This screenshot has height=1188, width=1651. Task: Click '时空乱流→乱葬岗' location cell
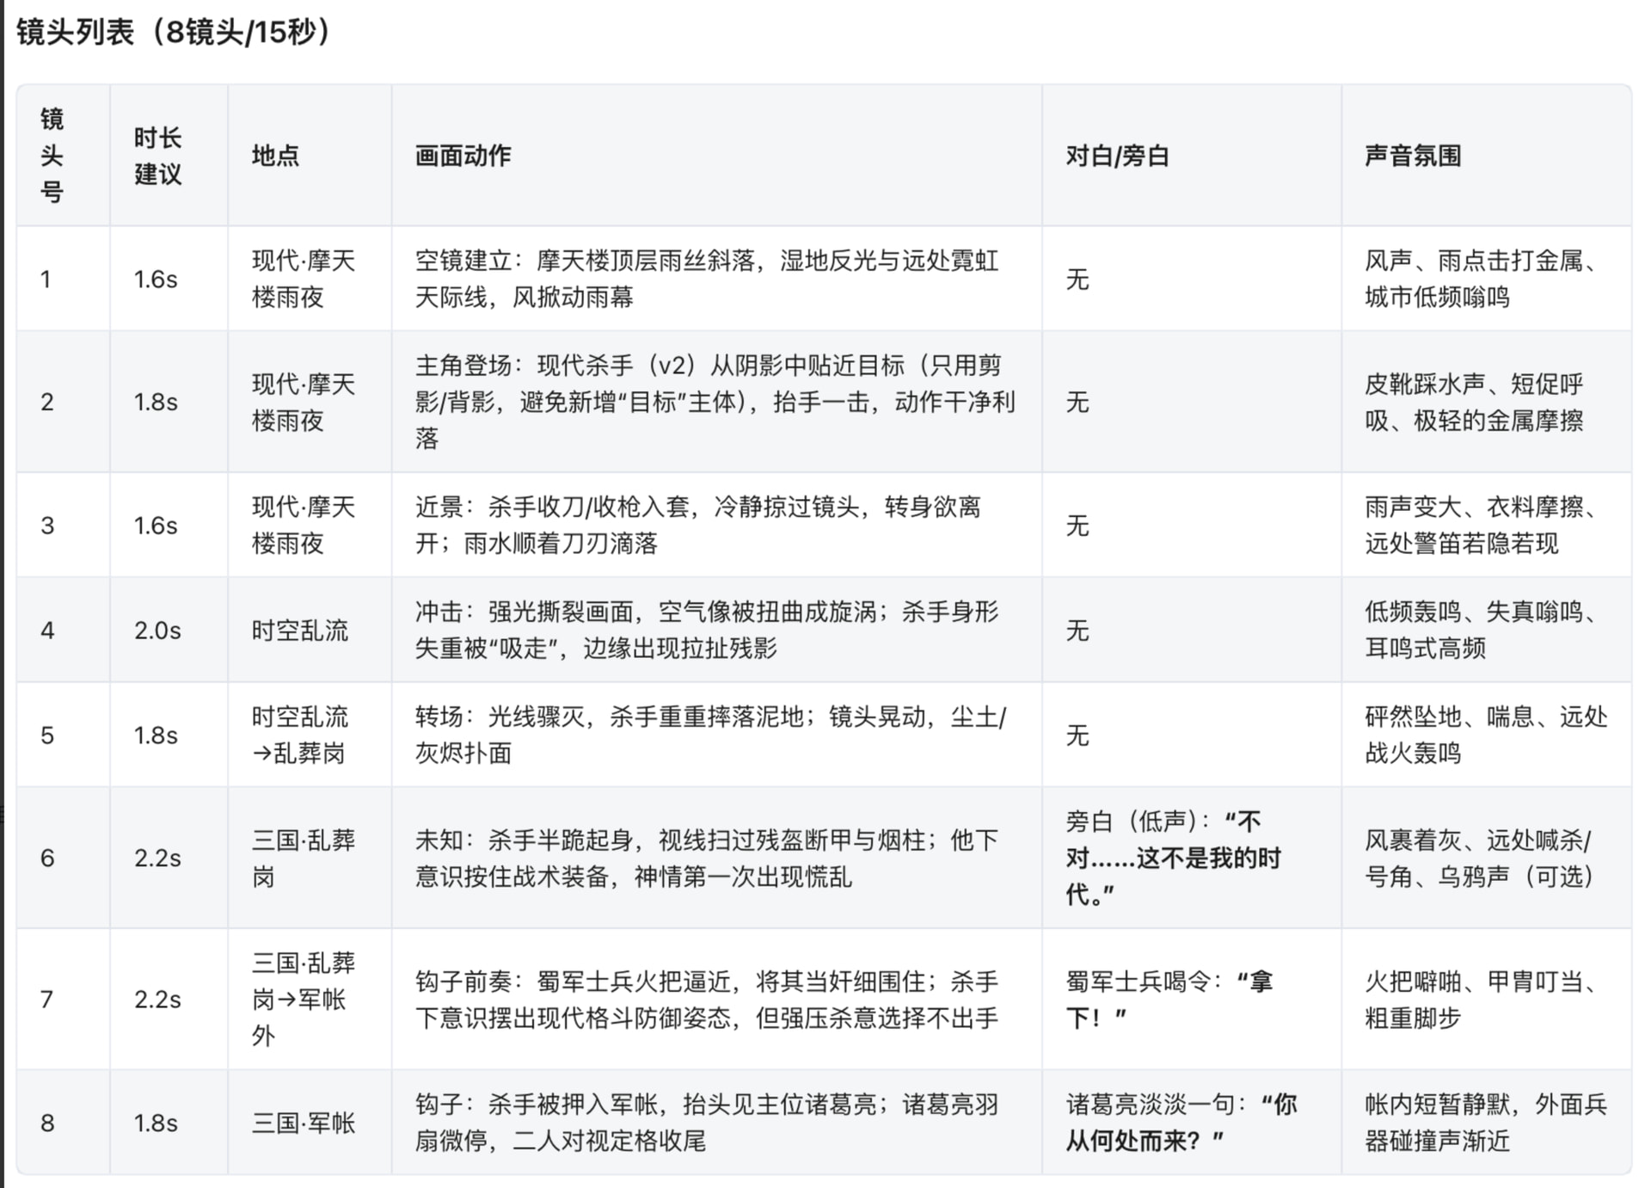[x=299, y=735]
